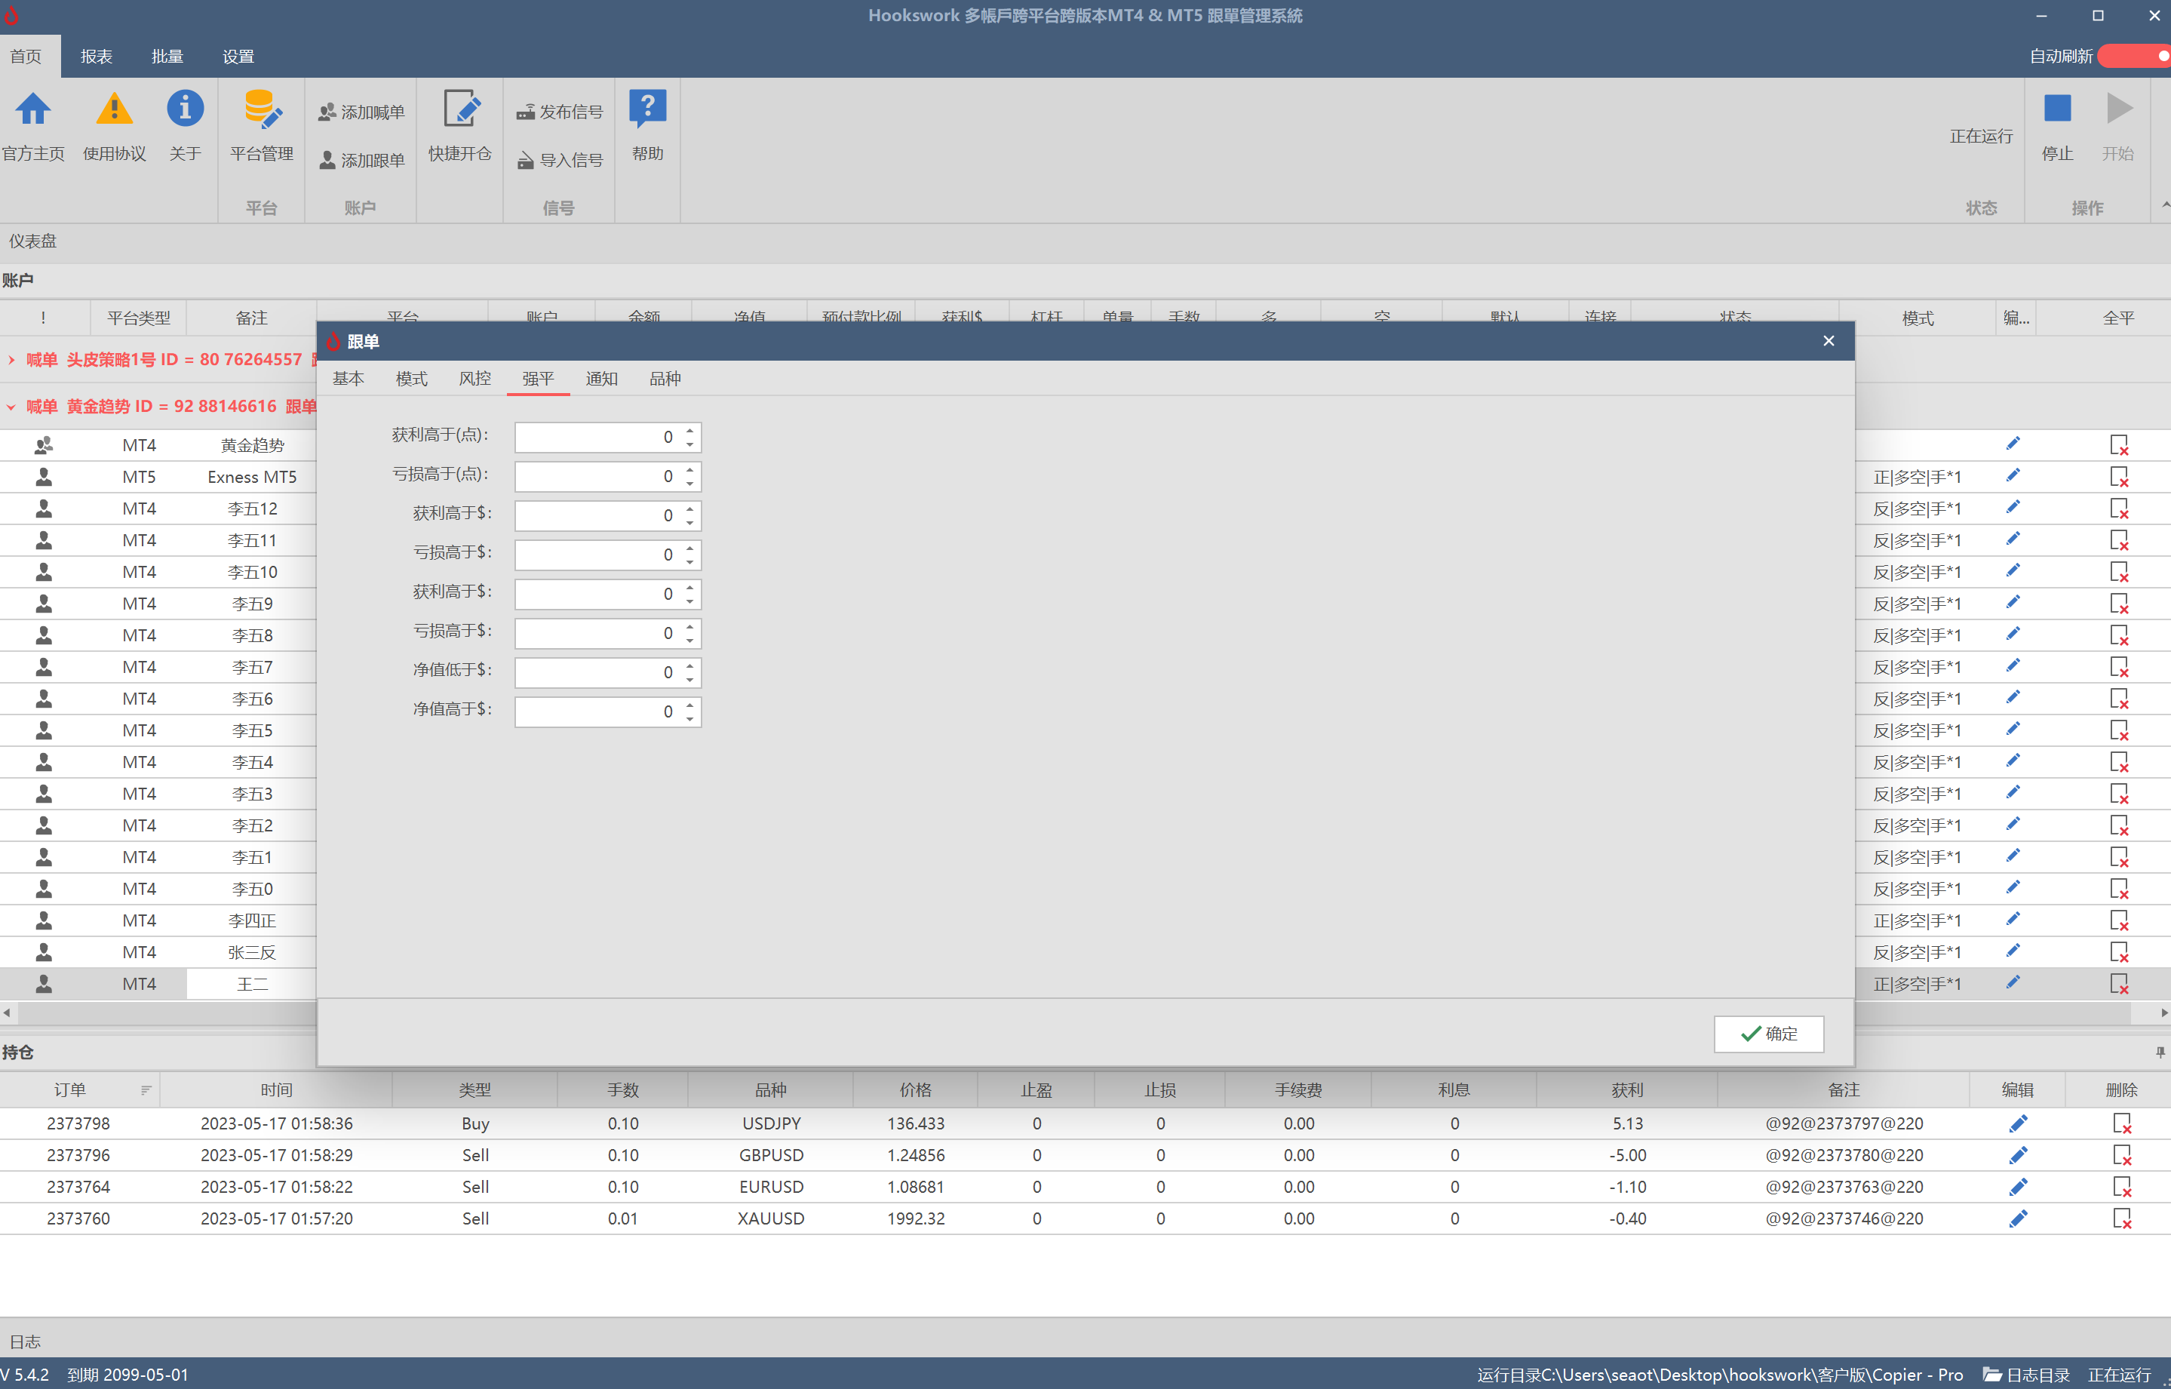Open the 使用协议 warning icon
Viewport: 2171px width, 1389px height.
(x=114, y=109)
